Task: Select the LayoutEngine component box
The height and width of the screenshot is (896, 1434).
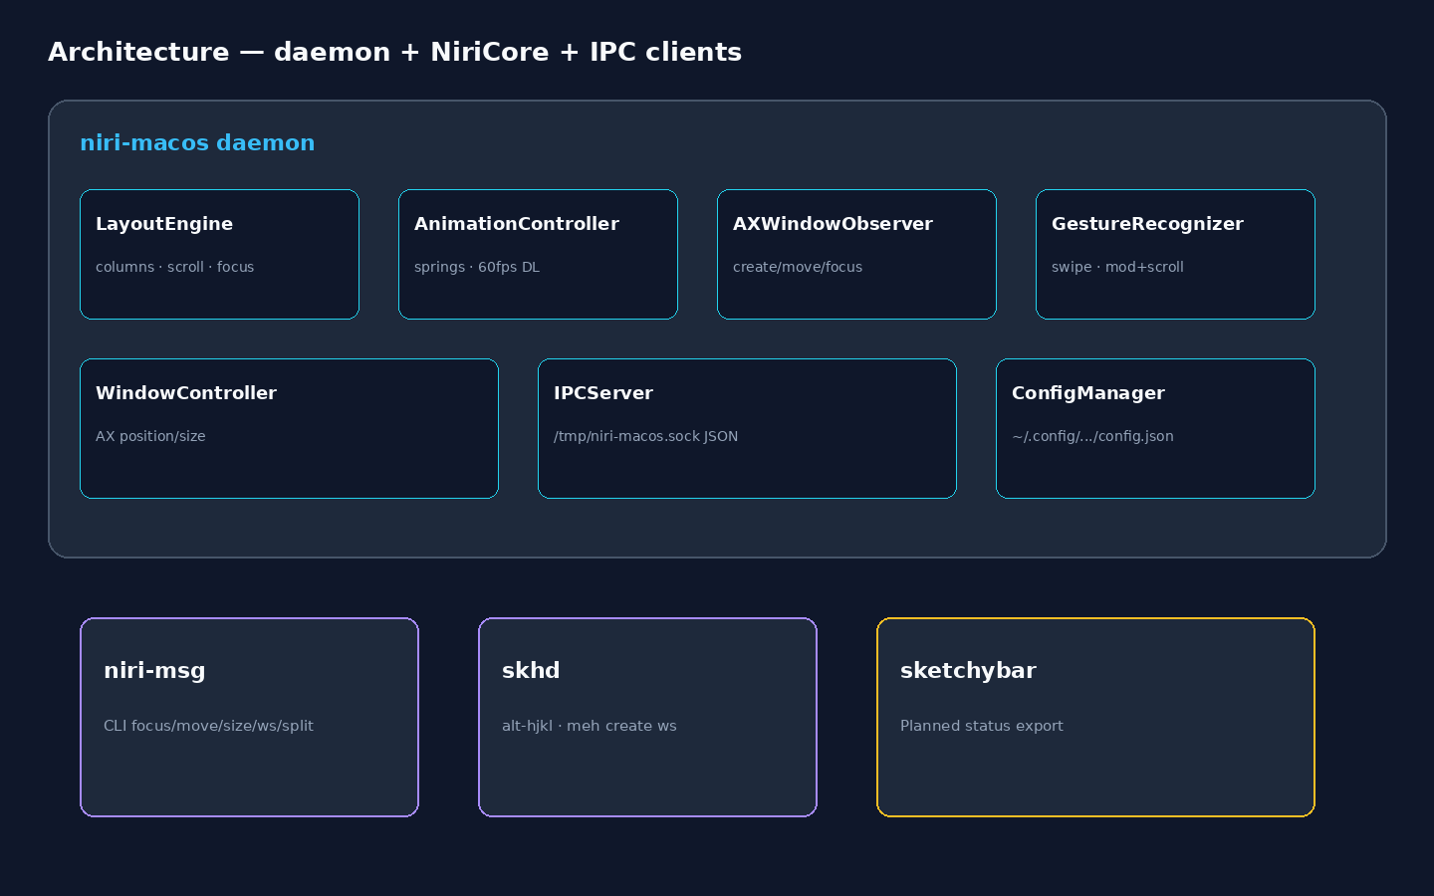Action: [x=219, y=254]
